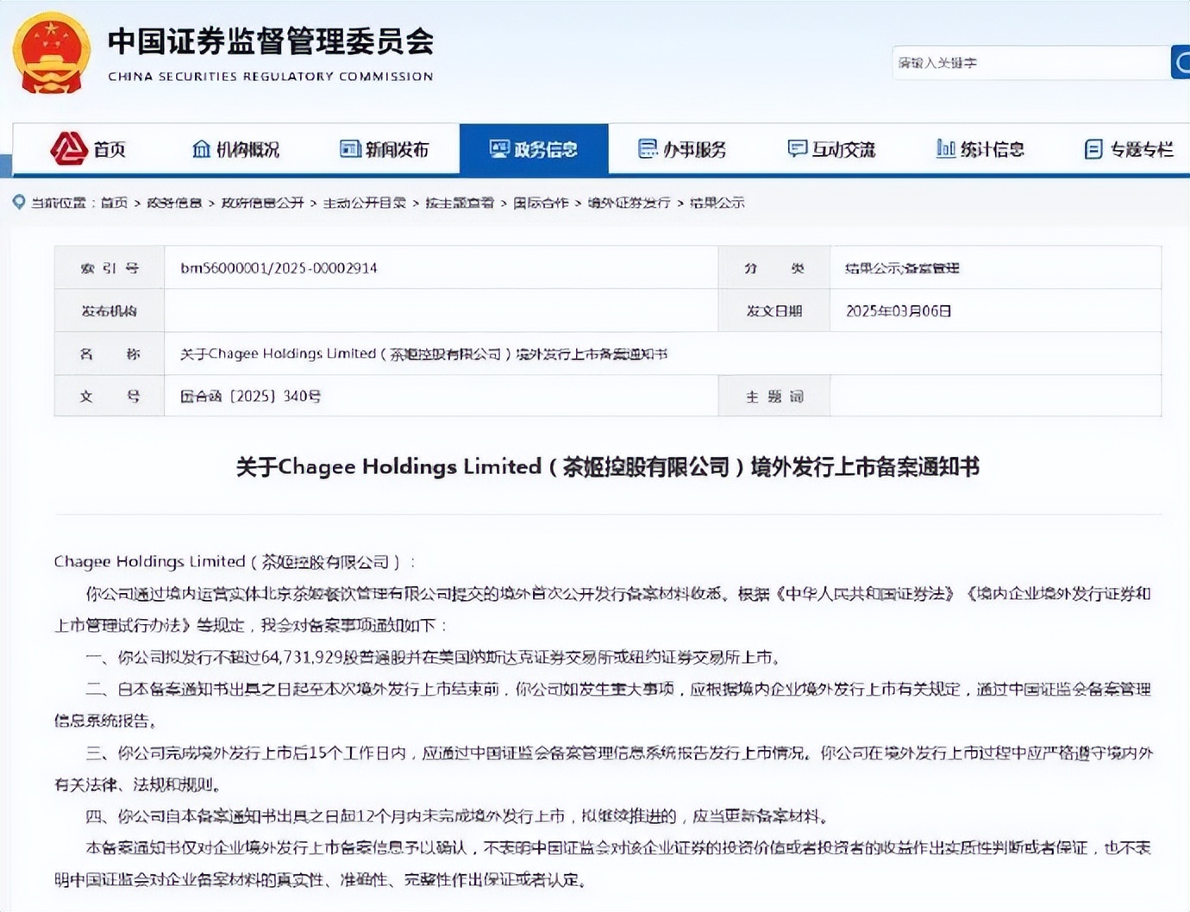
Task: Click the document icon beside 办事服务
Action: pos(648,149)
